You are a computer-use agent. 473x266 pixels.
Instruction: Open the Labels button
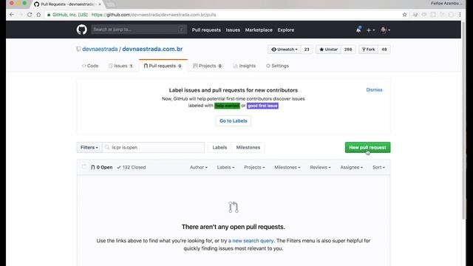pyautogui.click(x=220, y=148)
